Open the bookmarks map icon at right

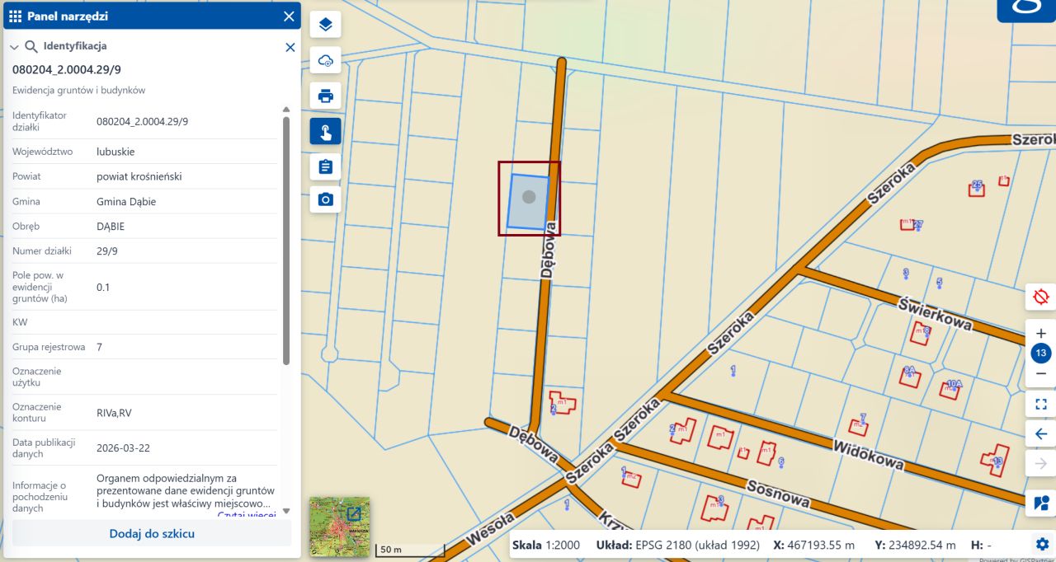coord(1041,502)
